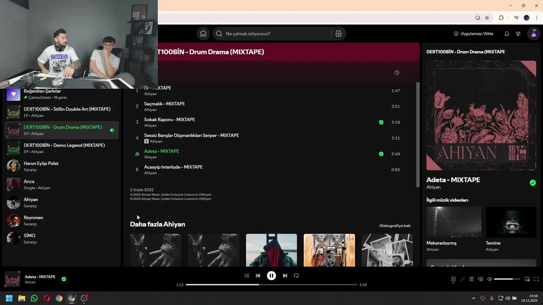Open Beğenilen Şarkılar playlist
Viewport: 543px width, 305px height.
62,94
